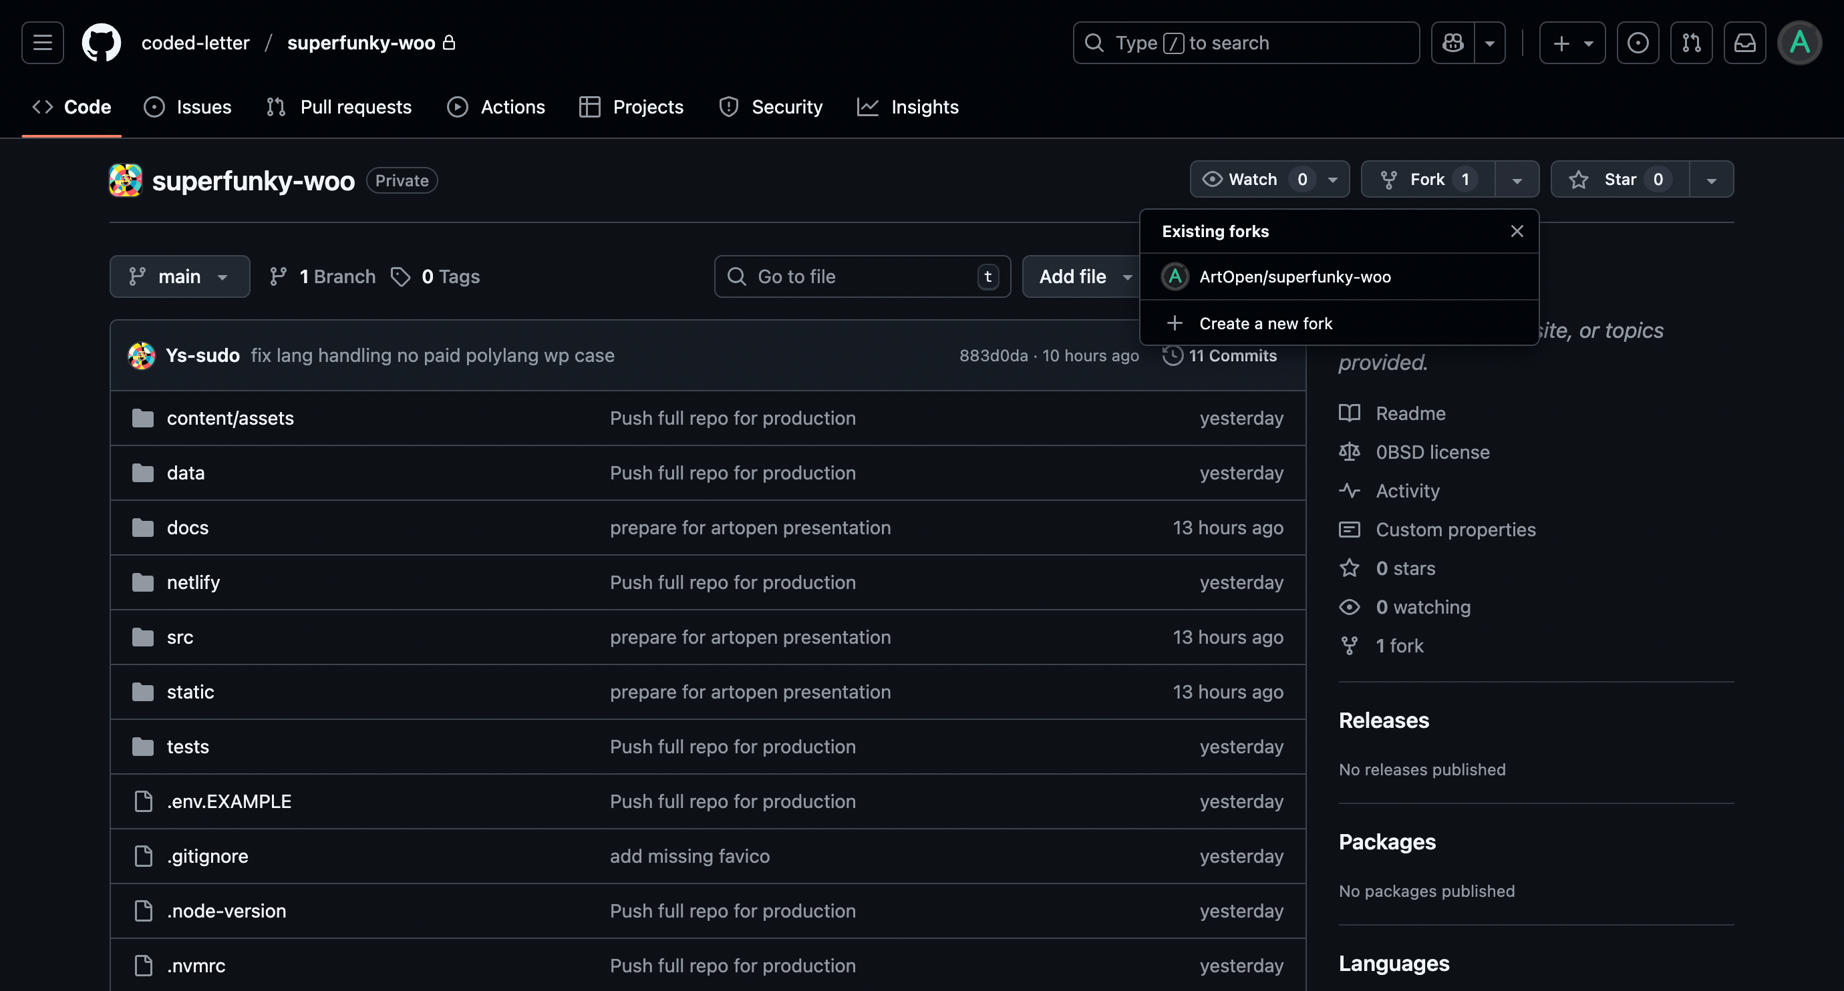Open the hamburger navigation menu
This screenshot has height=991, width=1844.
[x=42, y=43]
